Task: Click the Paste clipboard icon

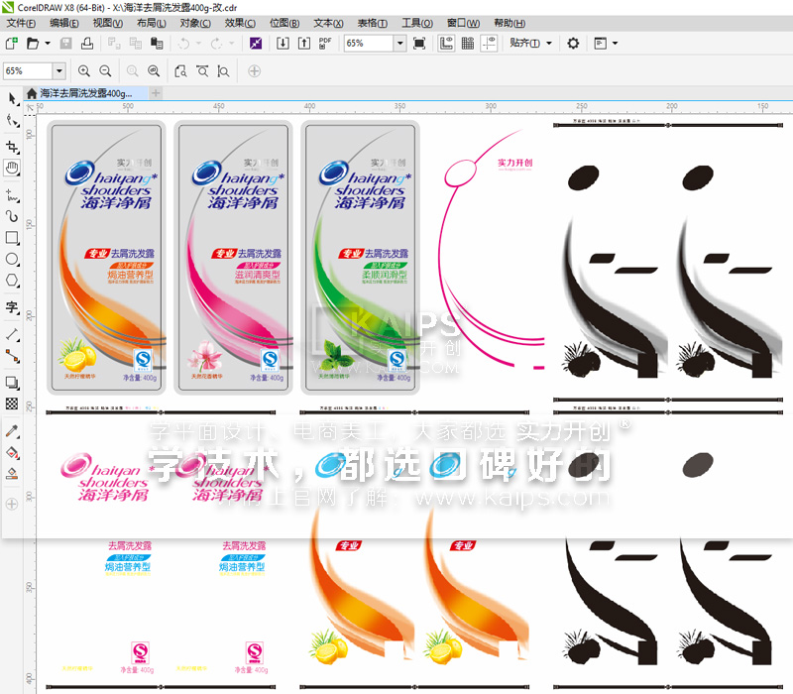Action: 157,44
